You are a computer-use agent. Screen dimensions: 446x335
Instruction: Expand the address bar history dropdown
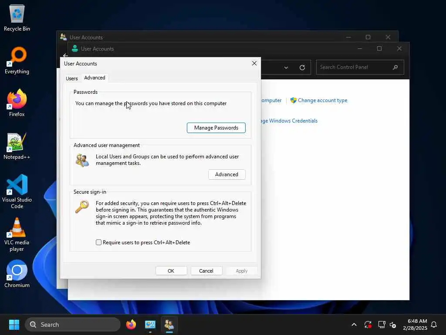pos(286,68)
